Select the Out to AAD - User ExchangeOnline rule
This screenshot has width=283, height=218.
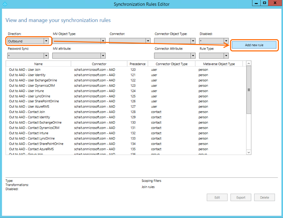pos(33,80)
